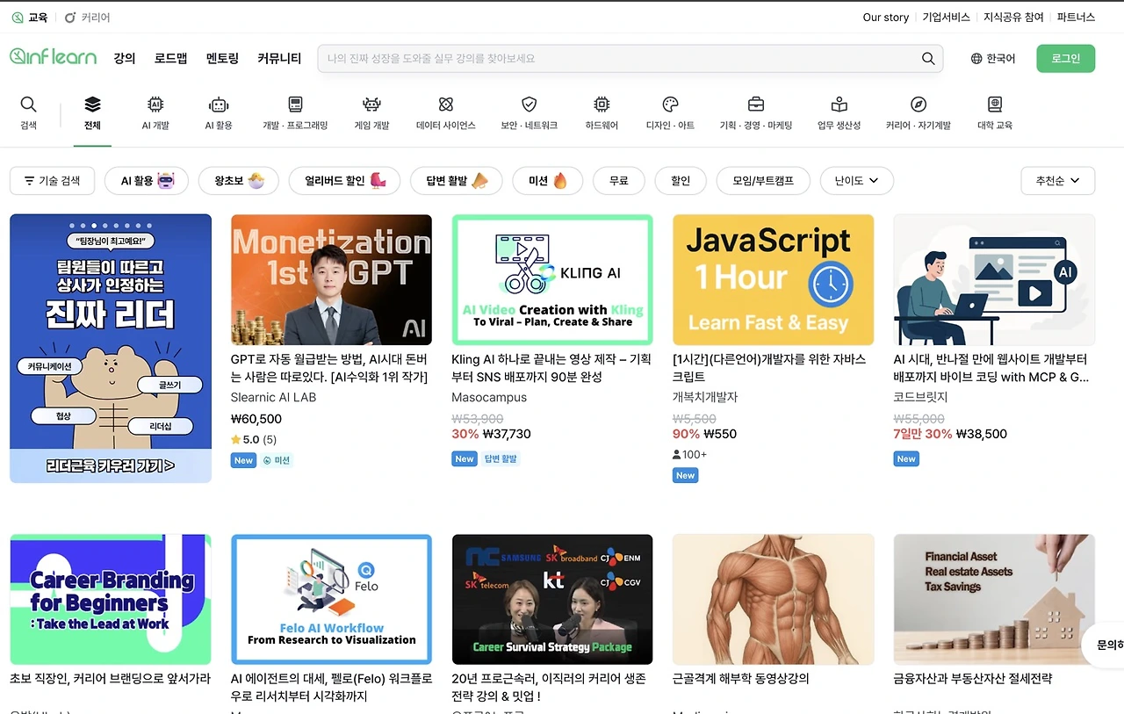Screen dimensions: 1124x714
Task: Open the 추천순 sort dropdown
Action: (x=1058, y=181)
